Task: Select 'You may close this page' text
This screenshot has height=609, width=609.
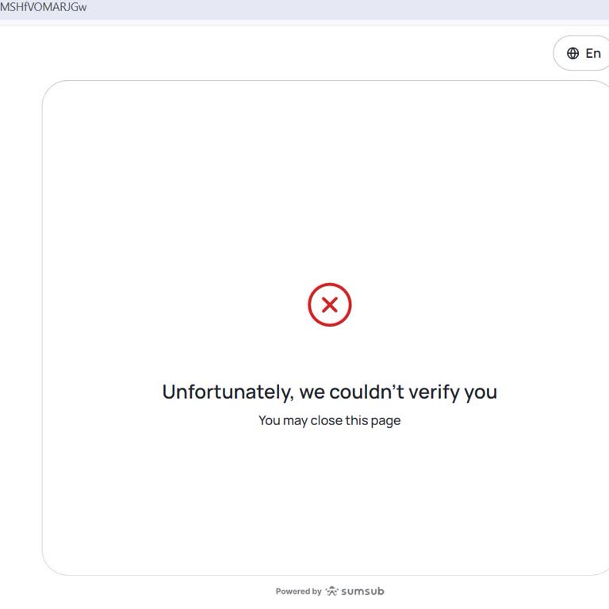Action: [330, 420]
